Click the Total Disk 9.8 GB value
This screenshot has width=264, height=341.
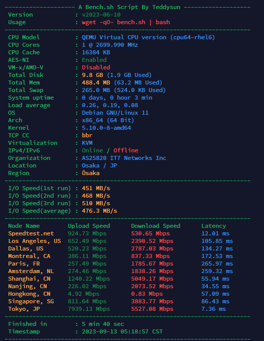pos(92,75)
